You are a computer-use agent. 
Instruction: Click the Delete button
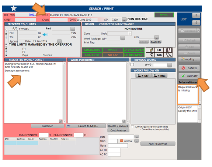pos(189,53)
